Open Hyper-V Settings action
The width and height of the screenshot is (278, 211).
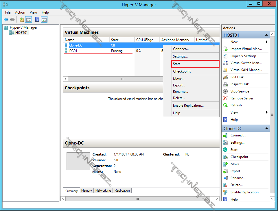[x=244, y=56]
